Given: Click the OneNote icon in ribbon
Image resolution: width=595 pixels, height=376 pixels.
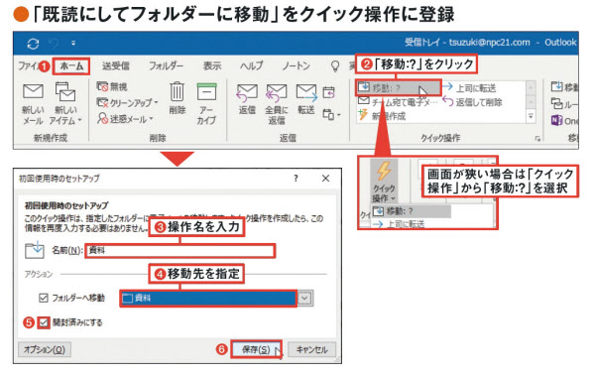Looking at the screenshot, I should coord(557,121).
